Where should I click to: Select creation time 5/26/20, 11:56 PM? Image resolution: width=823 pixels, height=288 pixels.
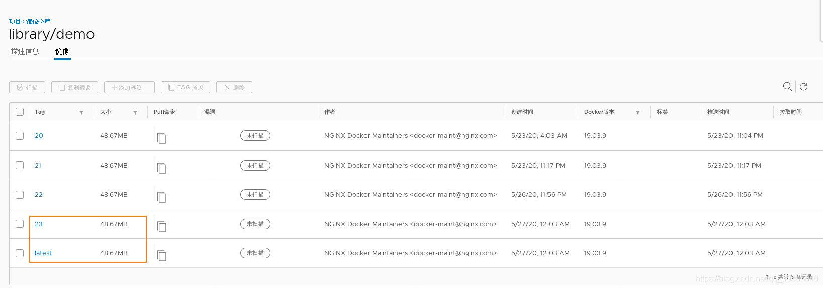pos(539,195)
